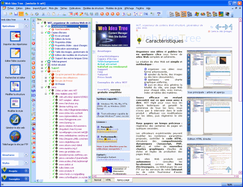Launch Générer le site web globe icon

pos(15,119)
